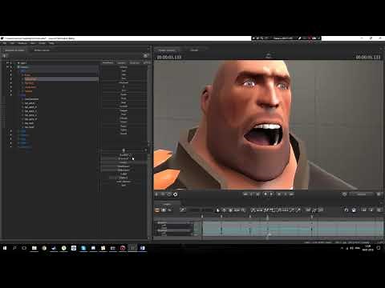Image resolution: width=385 pixels, height=288 pixels.
Task: Open the notification center icon
Action: 379,248
